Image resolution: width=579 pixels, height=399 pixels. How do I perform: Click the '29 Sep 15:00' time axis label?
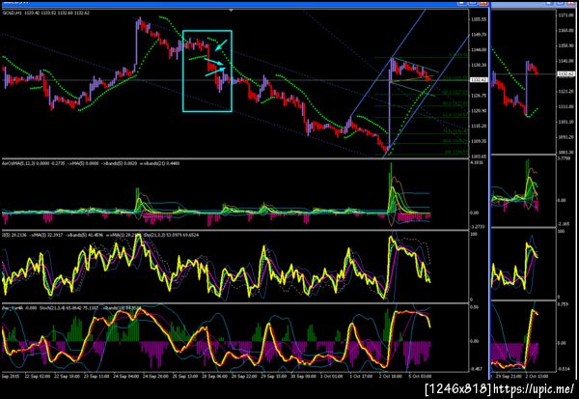point(274,376)
